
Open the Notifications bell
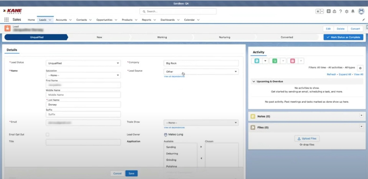pyautogui.click(x=353, y=11)
